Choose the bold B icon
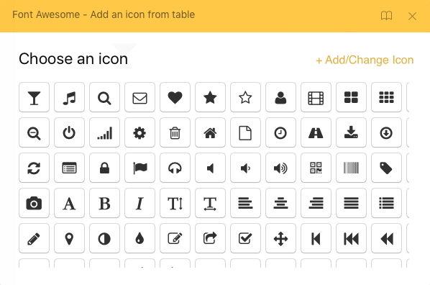 (x=104, y=204)
